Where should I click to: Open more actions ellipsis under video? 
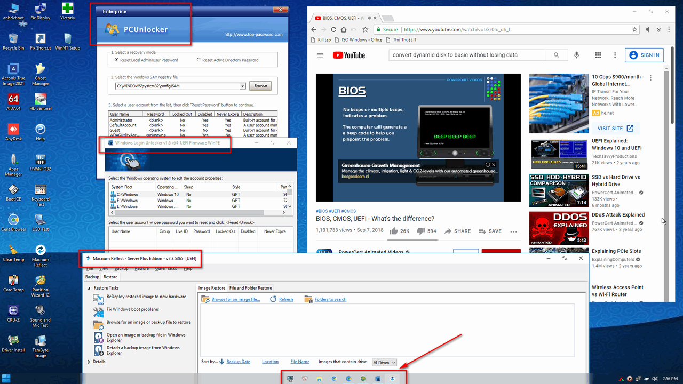514,231
